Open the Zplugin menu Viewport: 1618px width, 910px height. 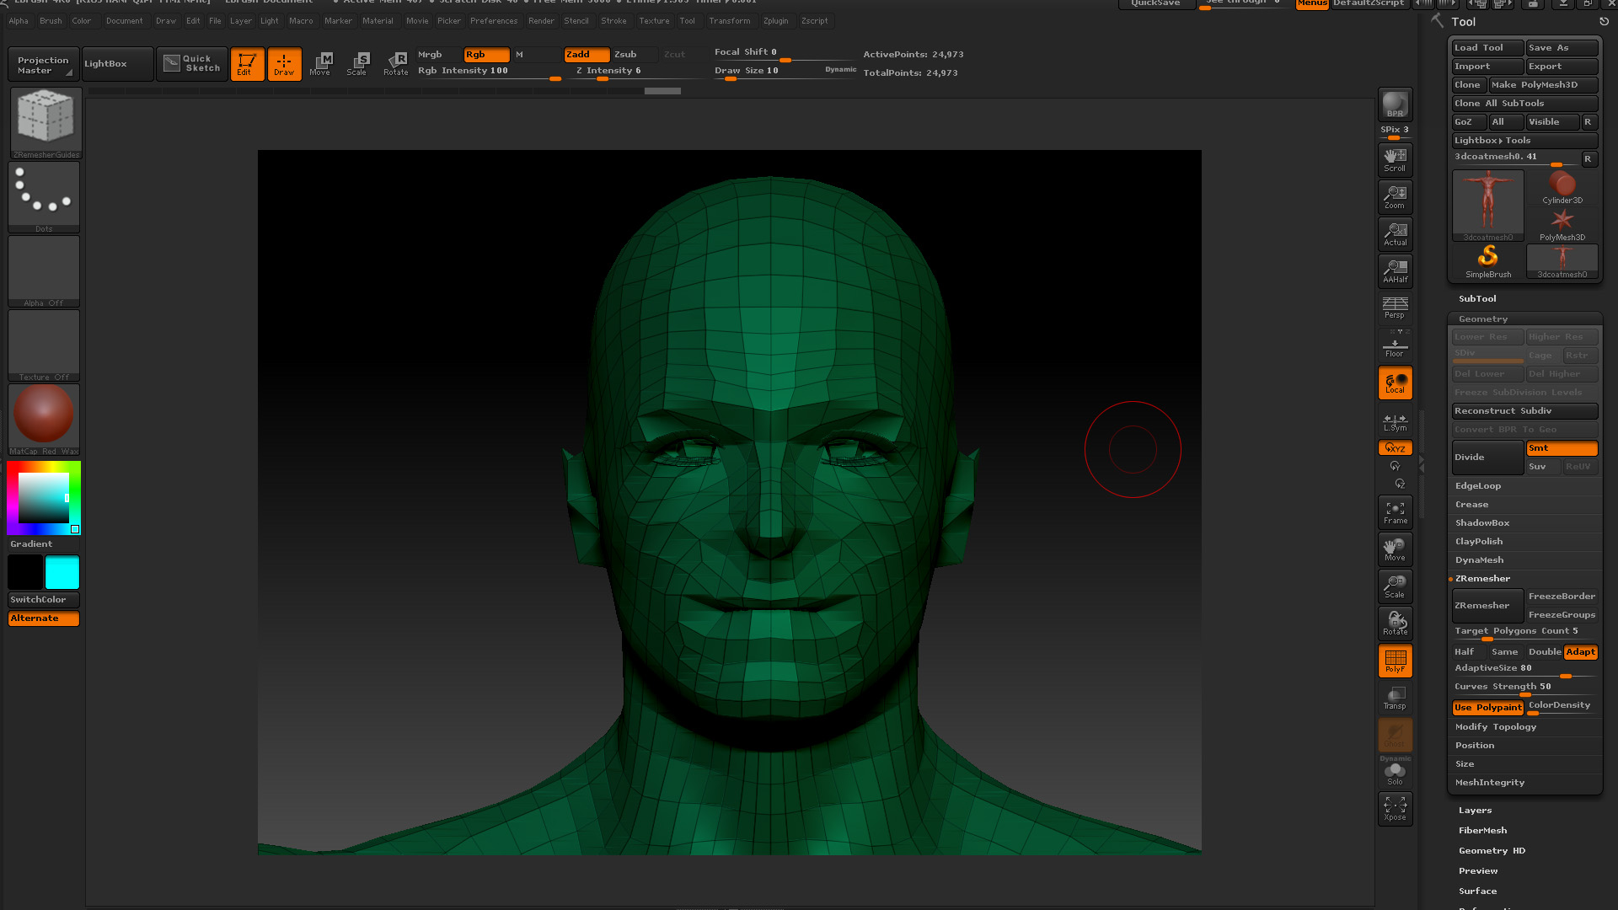(775, 21)
